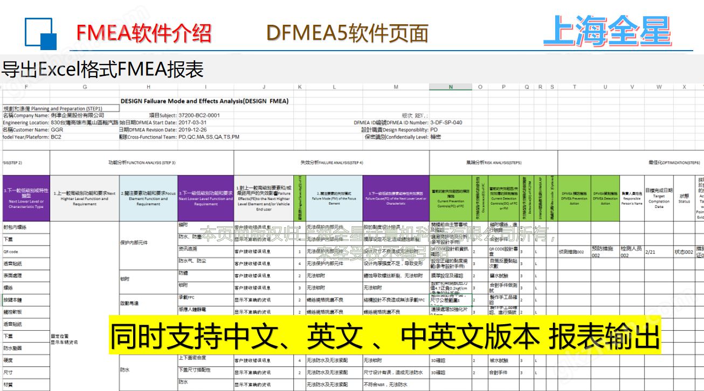The height and width of the screenshot is (391, 704).
Task: Select narrow column K header
Action: click(x=300, y=87)
